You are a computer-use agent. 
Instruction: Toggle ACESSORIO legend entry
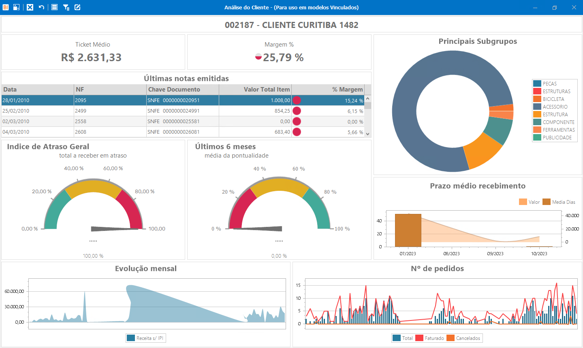point(551,107)
